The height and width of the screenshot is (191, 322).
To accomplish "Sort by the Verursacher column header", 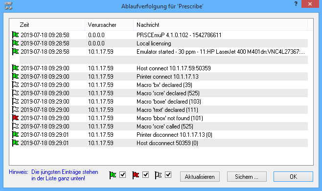I will tap(109, 25).
